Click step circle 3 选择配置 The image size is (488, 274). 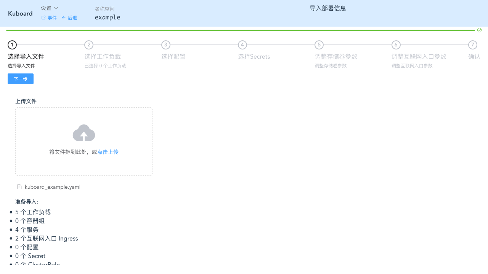coord(165,45)
